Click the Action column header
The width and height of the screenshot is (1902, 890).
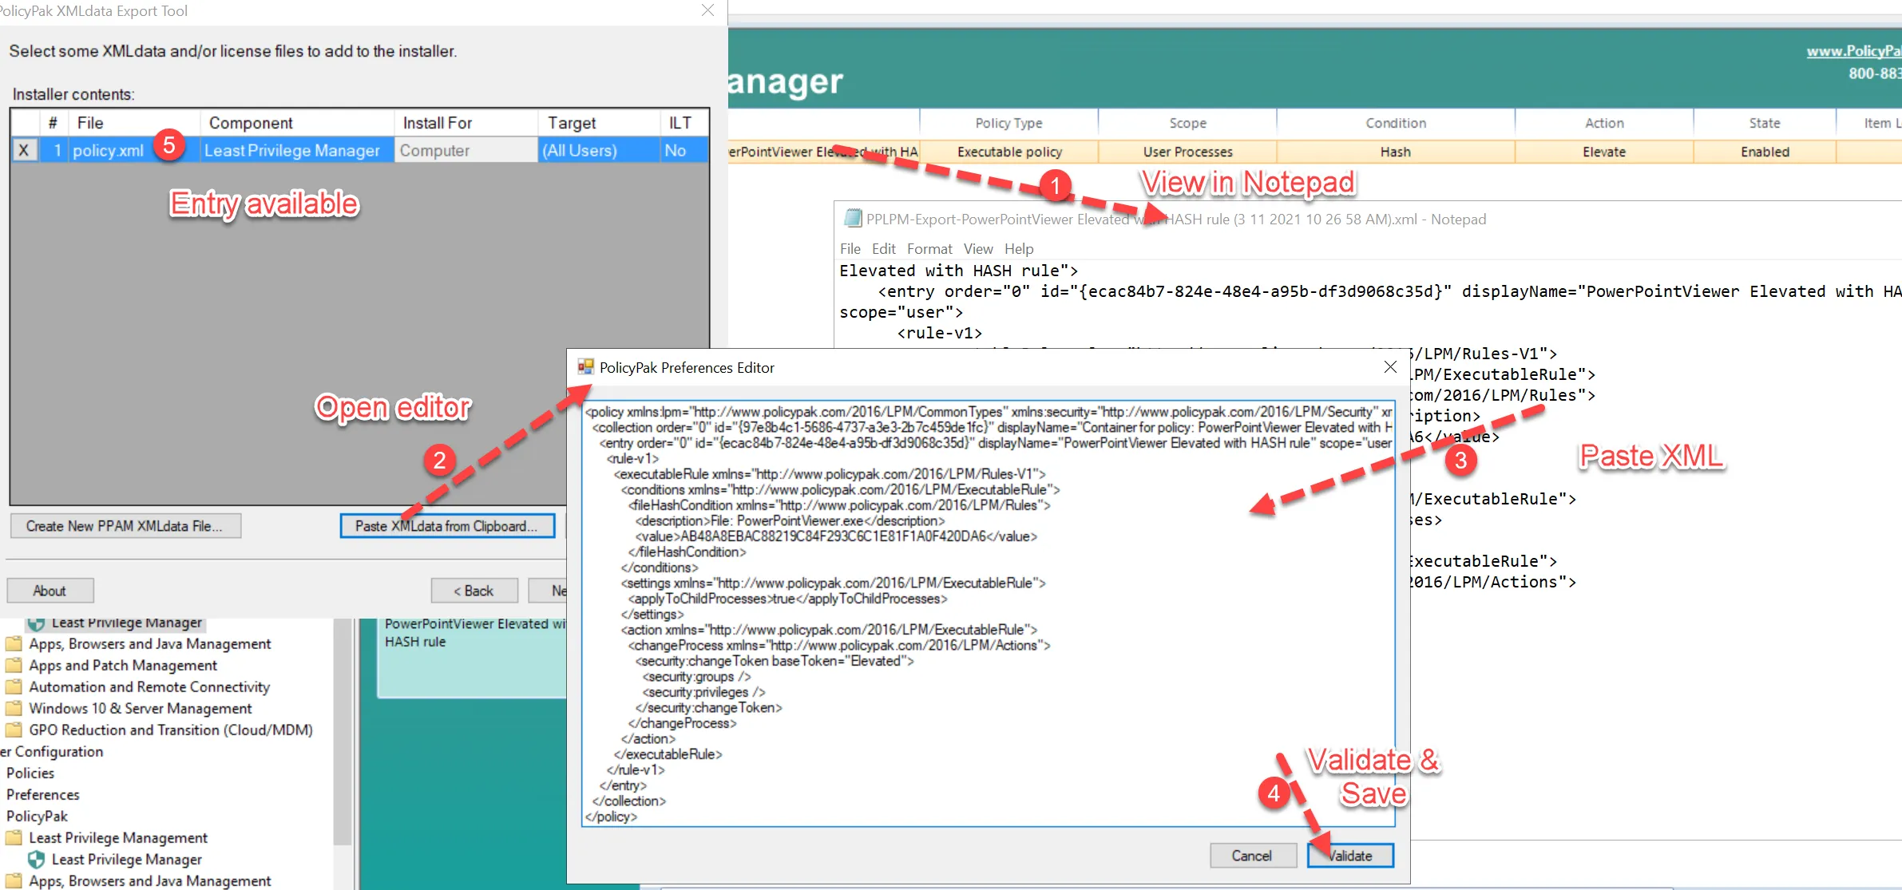pyautogui.click(x=1604, y=123)
